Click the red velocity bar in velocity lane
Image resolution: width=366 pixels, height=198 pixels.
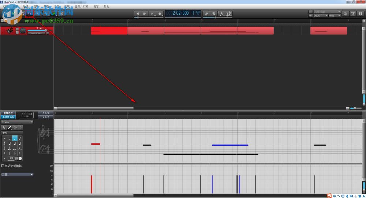[x=91, y=184]
